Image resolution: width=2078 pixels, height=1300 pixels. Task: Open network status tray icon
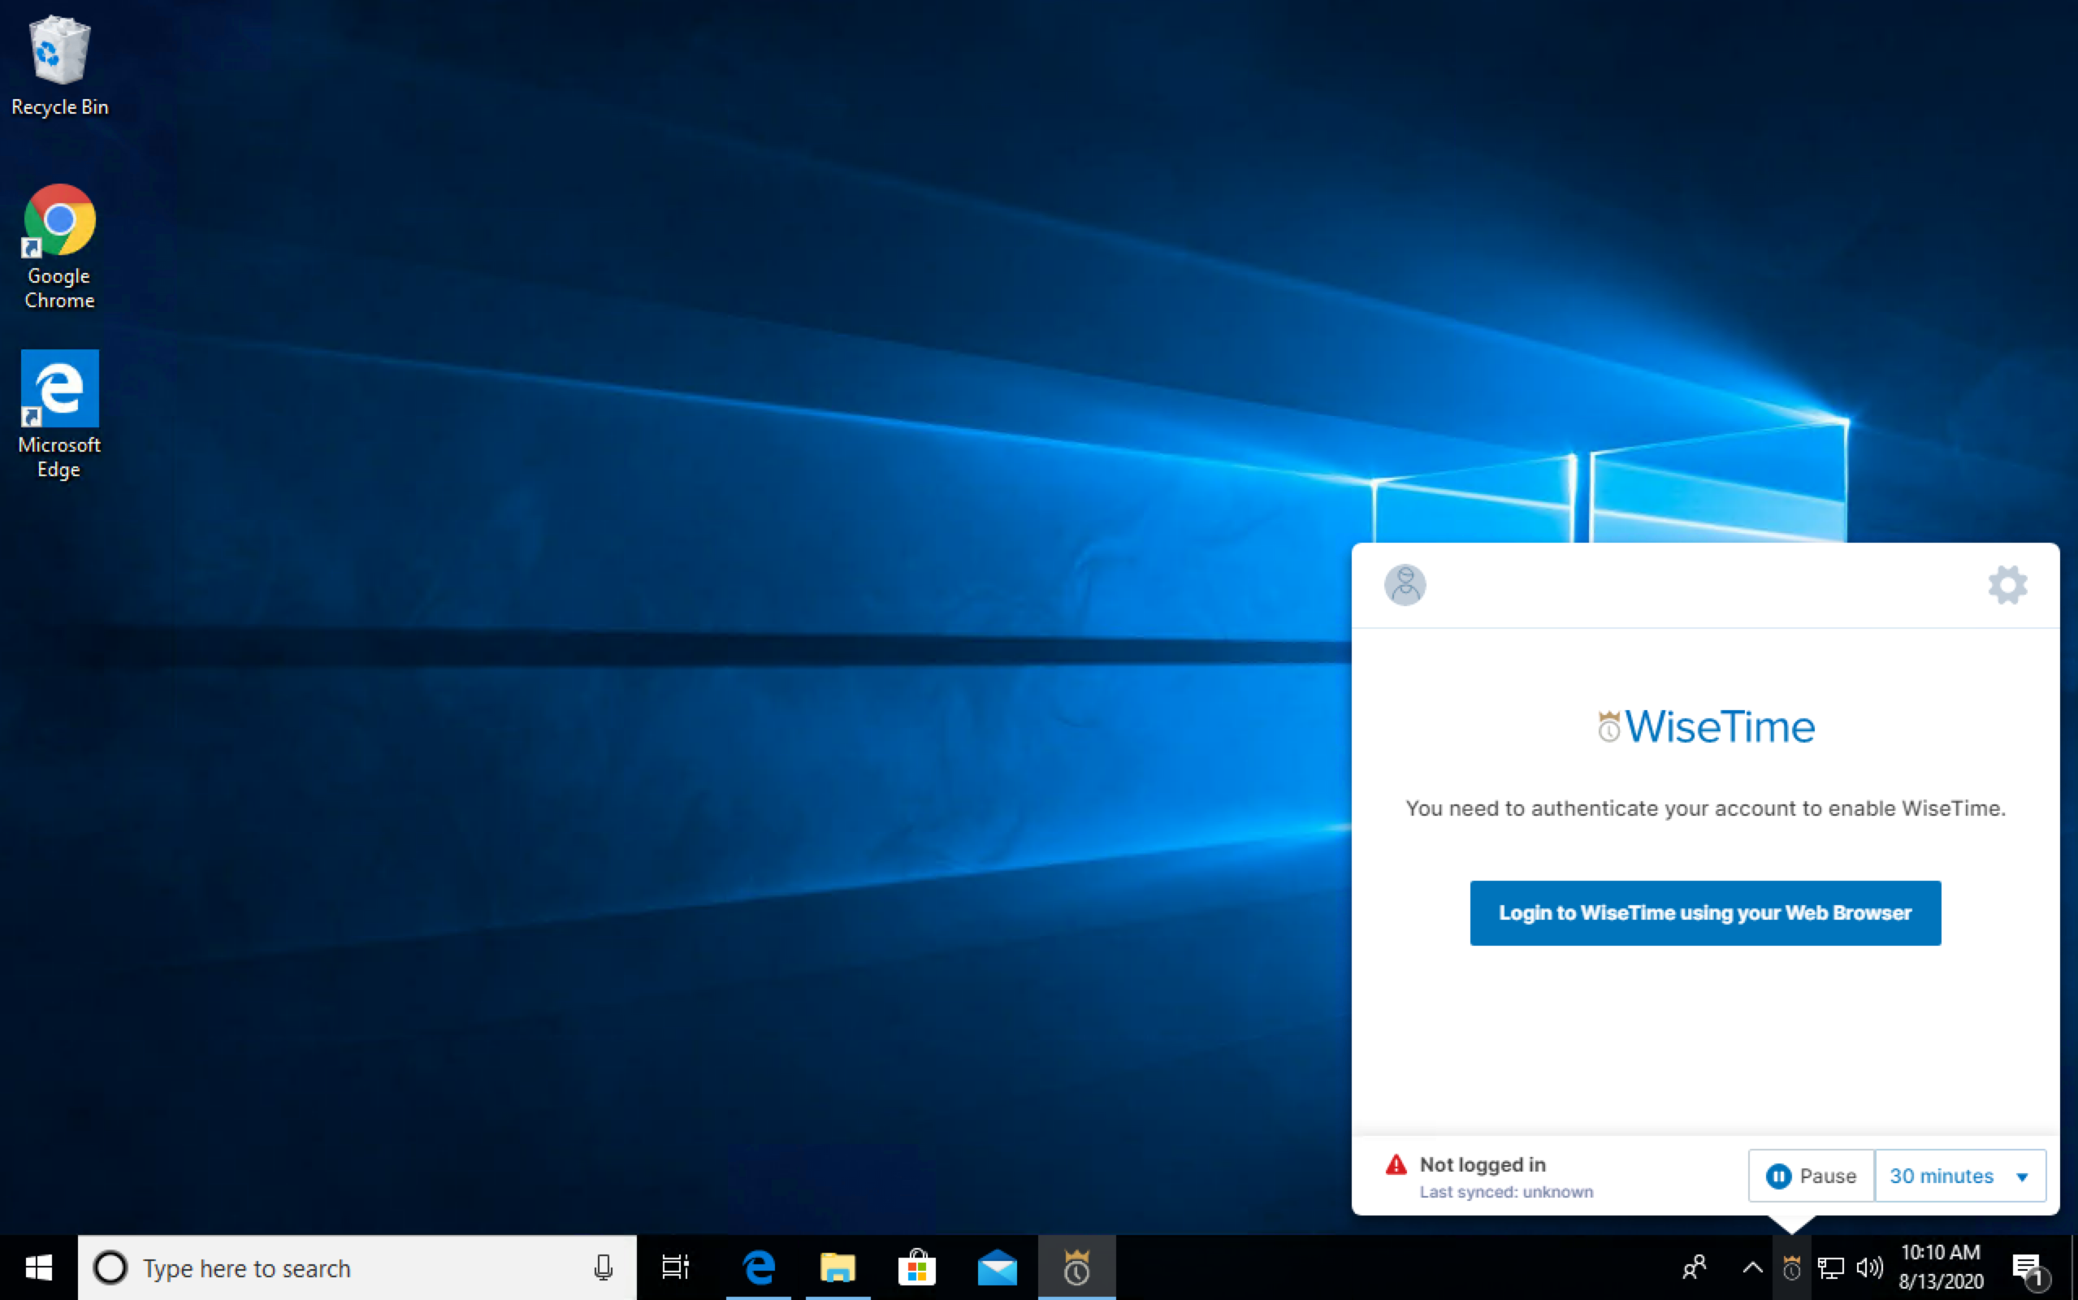(1830, 1267)
